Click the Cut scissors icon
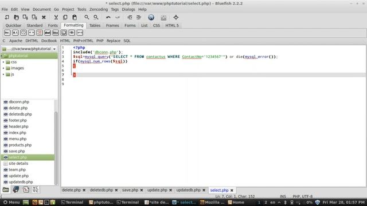The image size is (367, 206). pyautogui.click(x=56, y=17)
